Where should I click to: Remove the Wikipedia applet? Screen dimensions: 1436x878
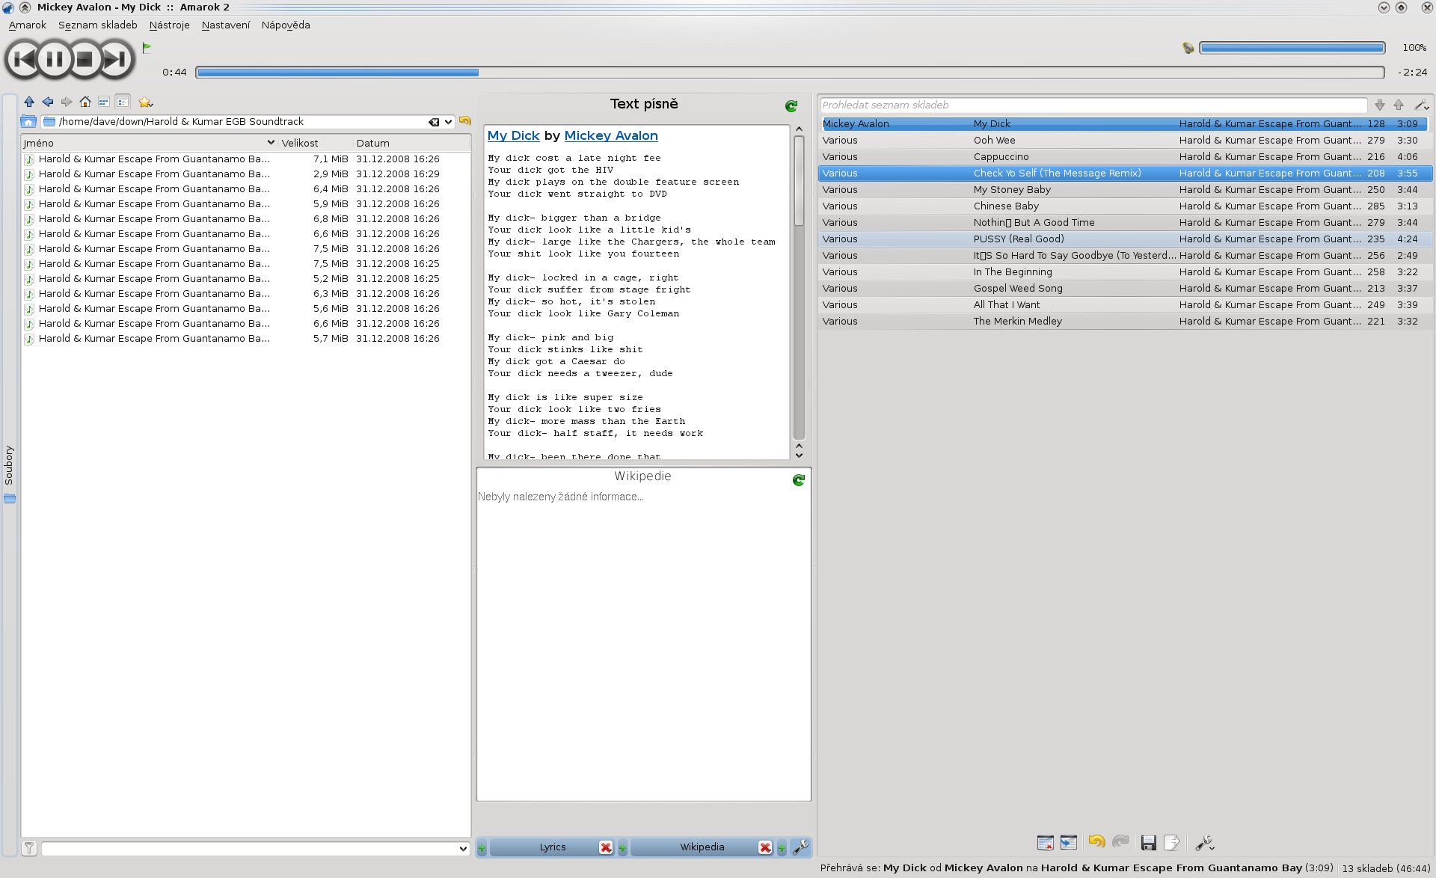click(x=765, y=847)
